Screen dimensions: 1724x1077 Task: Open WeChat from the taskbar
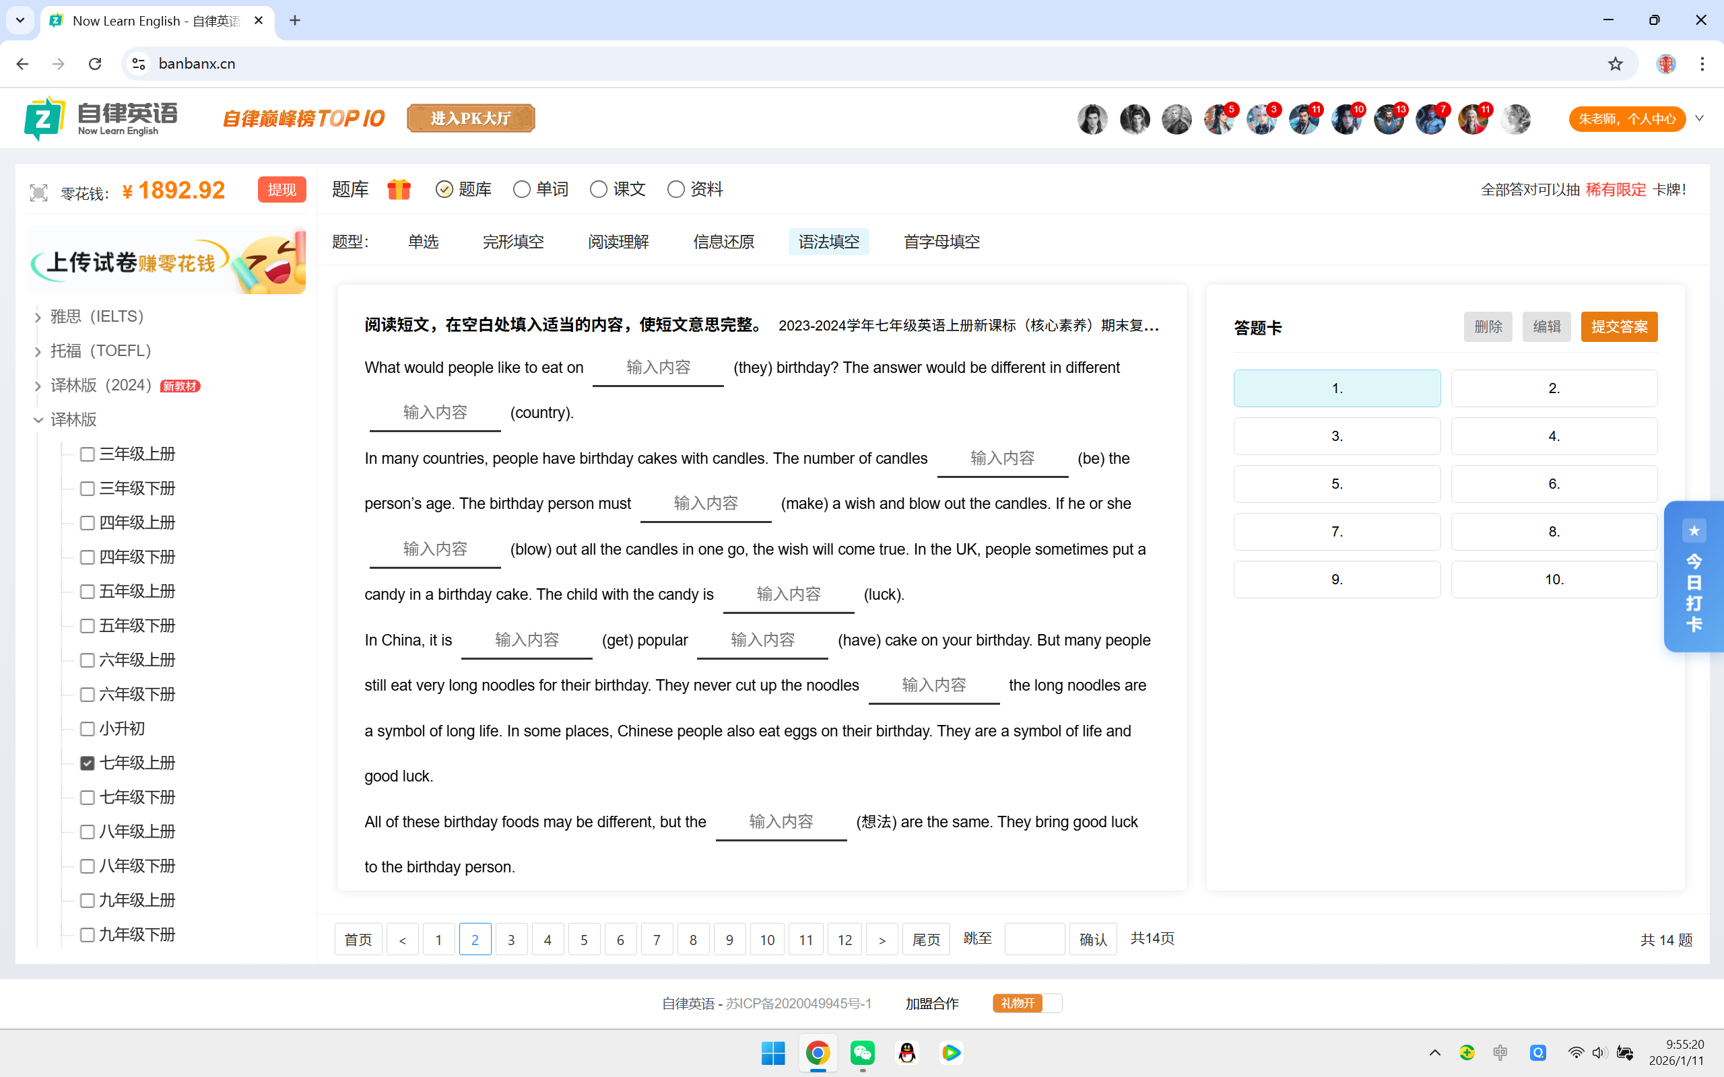coord(862,1053)
